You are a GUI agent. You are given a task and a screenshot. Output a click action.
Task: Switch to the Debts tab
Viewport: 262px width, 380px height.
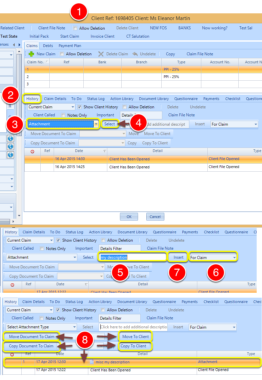click(x=48, y=46)
